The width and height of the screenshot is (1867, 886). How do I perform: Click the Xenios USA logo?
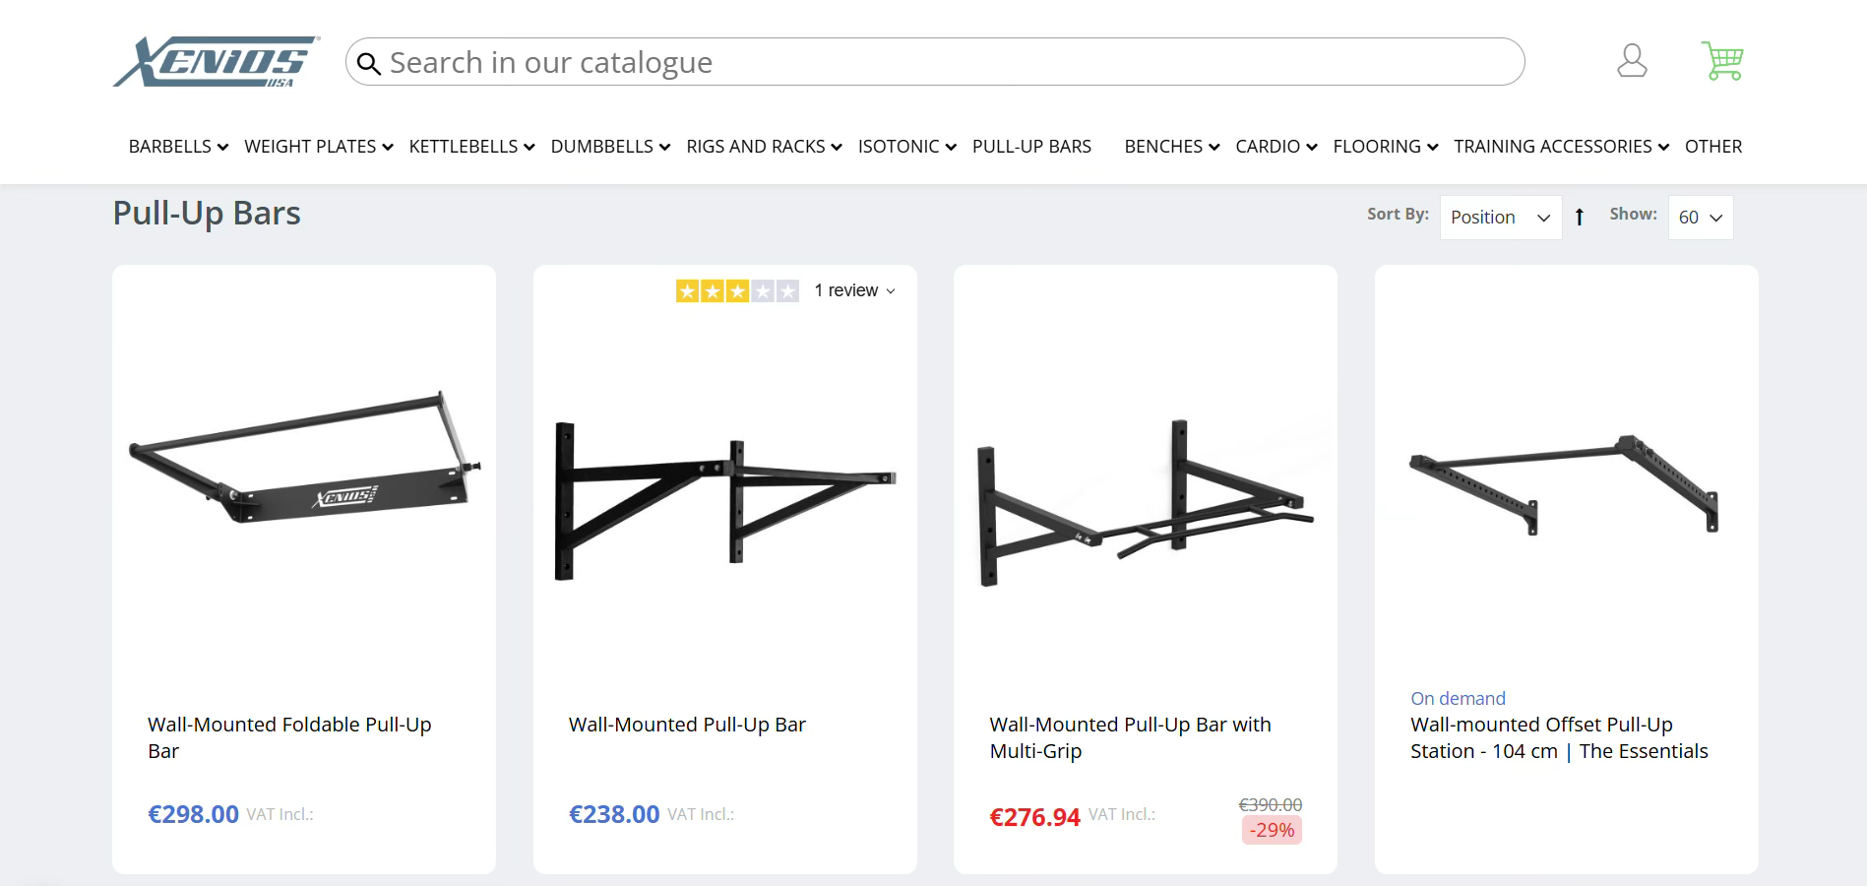click(217, 62)
